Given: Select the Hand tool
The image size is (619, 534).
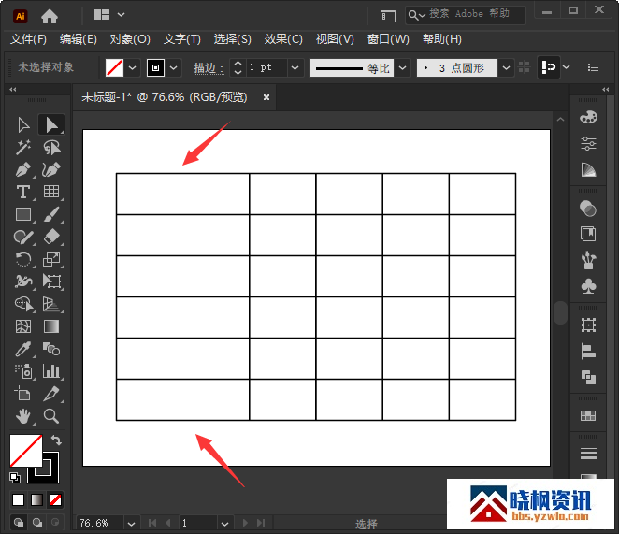Looking at the screenshot, I should tap(23, 416).
